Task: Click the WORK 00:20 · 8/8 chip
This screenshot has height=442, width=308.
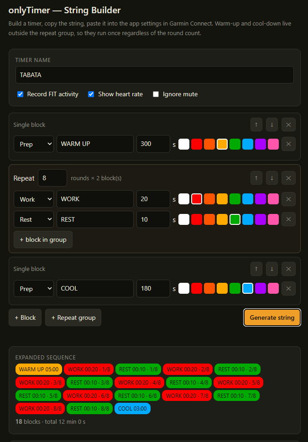Action: click(40, 408)
